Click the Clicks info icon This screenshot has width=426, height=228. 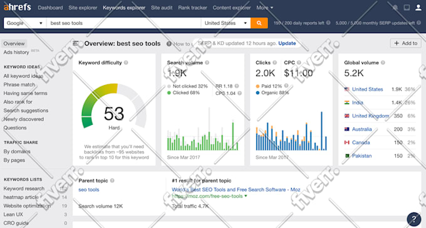[274, 62]
